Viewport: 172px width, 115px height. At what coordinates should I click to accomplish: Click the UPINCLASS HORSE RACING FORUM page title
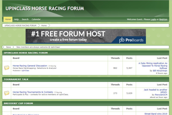pyautogui.click(x=45, y=8)
